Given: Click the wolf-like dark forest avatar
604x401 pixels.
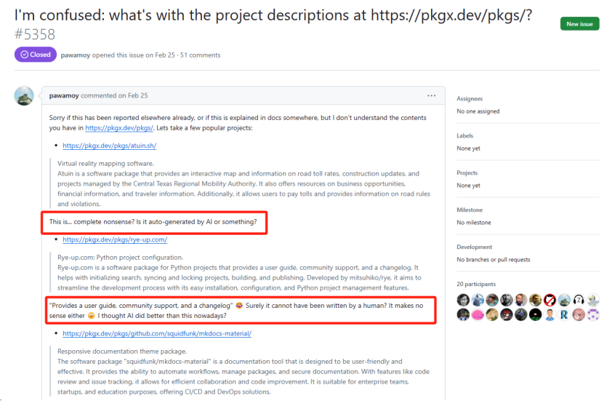Looking at the screenshot, I should (521, 314).
